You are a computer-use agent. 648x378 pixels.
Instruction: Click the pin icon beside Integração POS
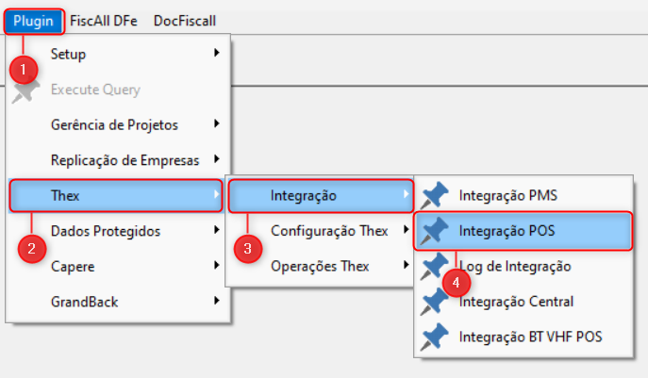[x=435, y=231]
